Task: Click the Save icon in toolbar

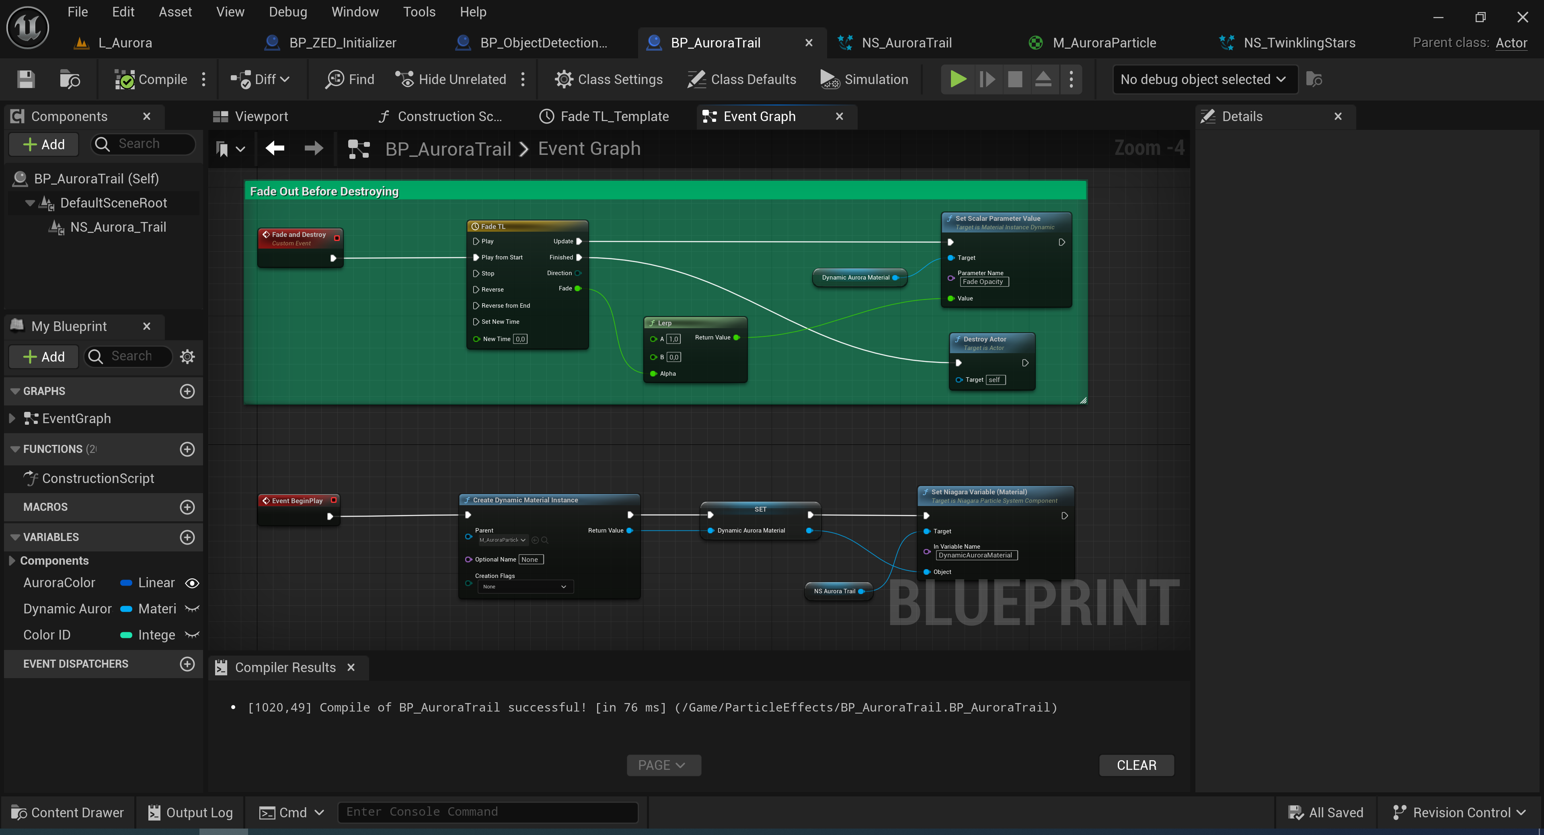Action: 26,79
